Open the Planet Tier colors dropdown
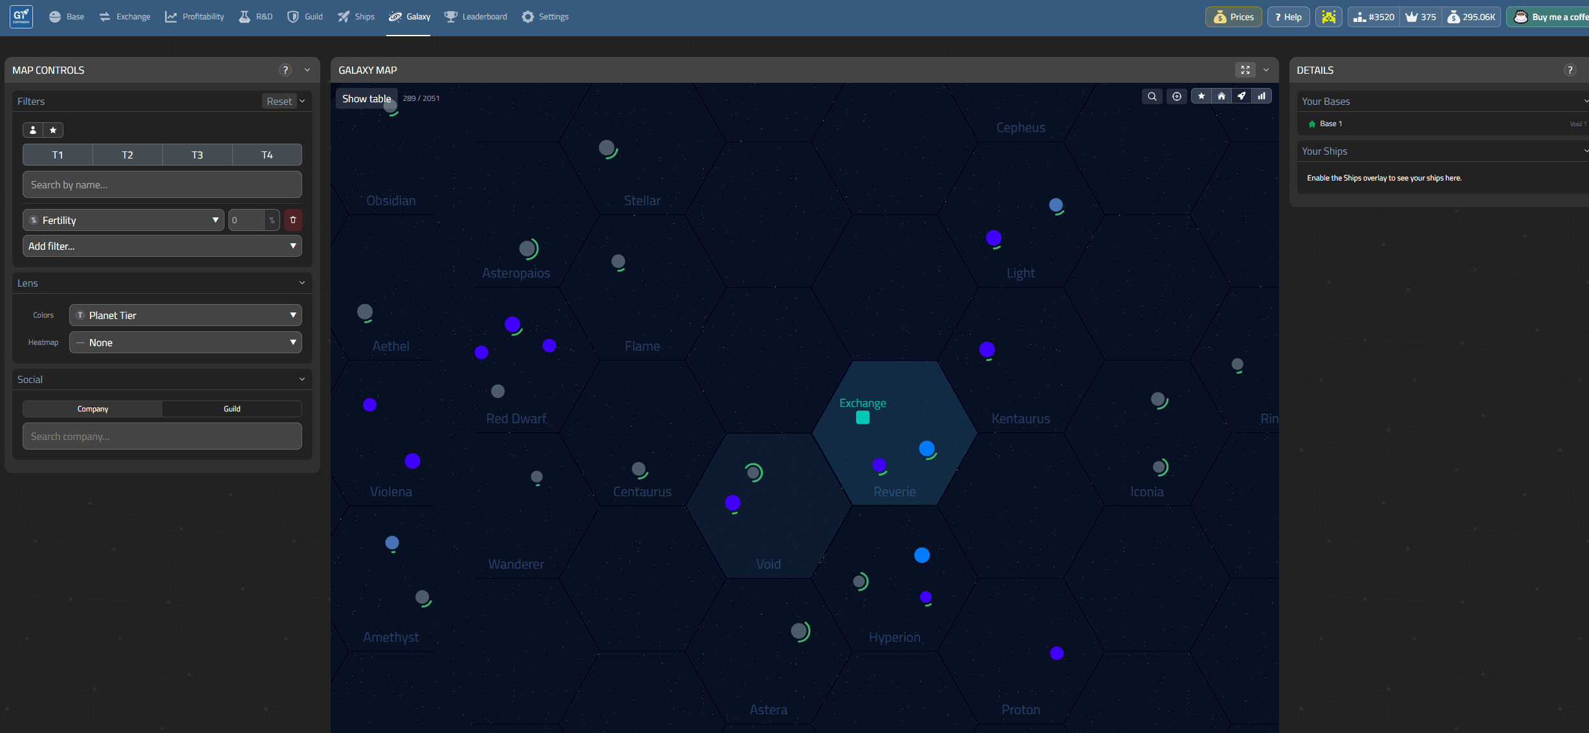This screenshot has height=733, width=1589. (186, 315)
